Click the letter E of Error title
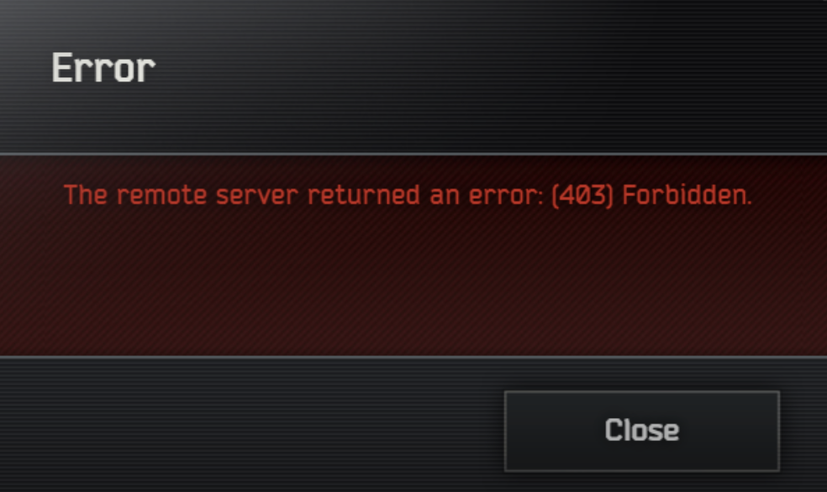Screen dimensions: 827x492 (61, 67)
